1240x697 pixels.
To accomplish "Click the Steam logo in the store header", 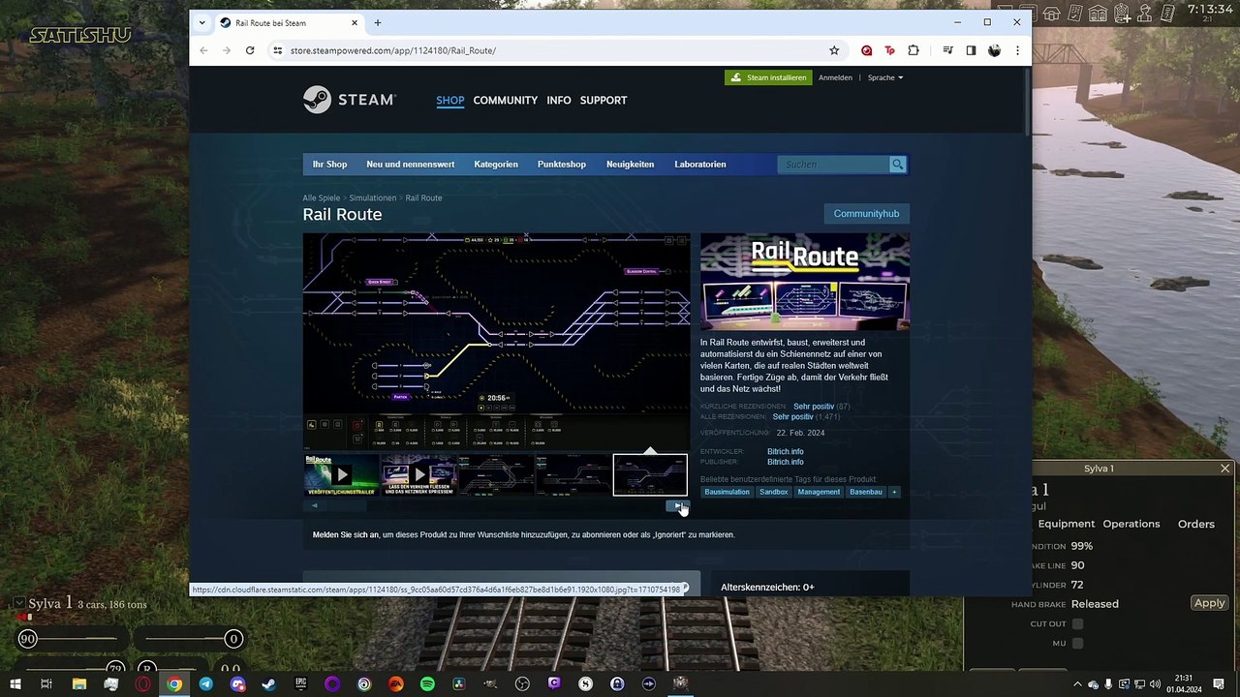I will [x=349, y=100].
